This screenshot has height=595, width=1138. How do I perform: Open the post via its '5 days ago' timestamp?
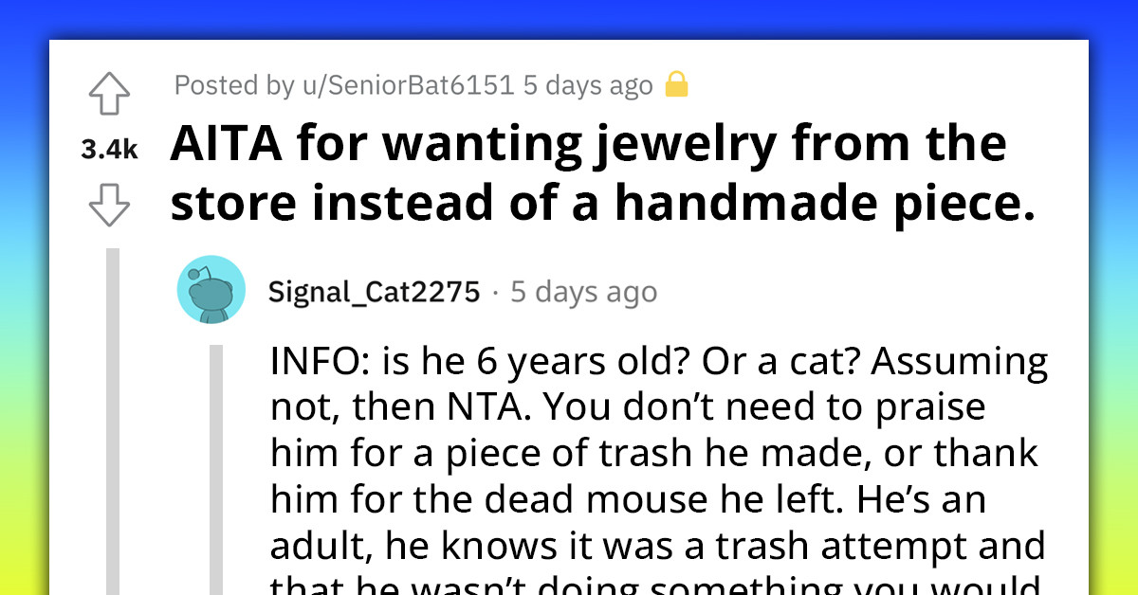[x=586, y=84]
